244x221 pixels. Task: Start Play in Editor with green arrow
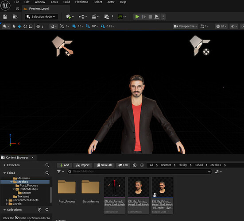137,17
